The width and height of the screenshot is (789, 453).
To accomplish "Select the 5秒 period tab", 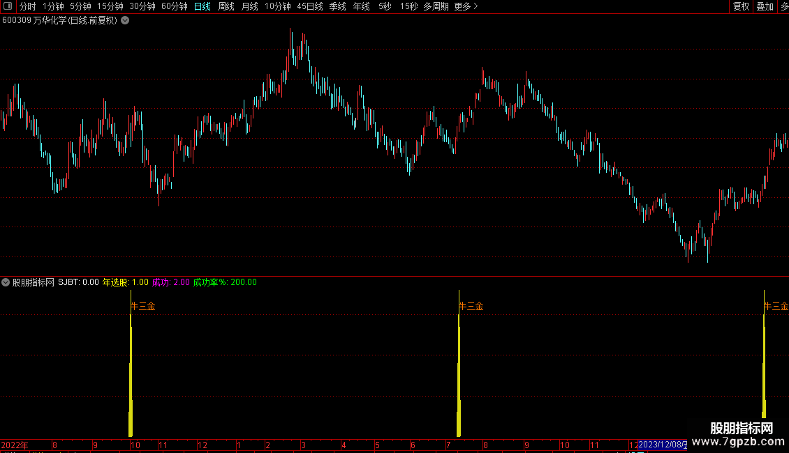I will [385, 6].
